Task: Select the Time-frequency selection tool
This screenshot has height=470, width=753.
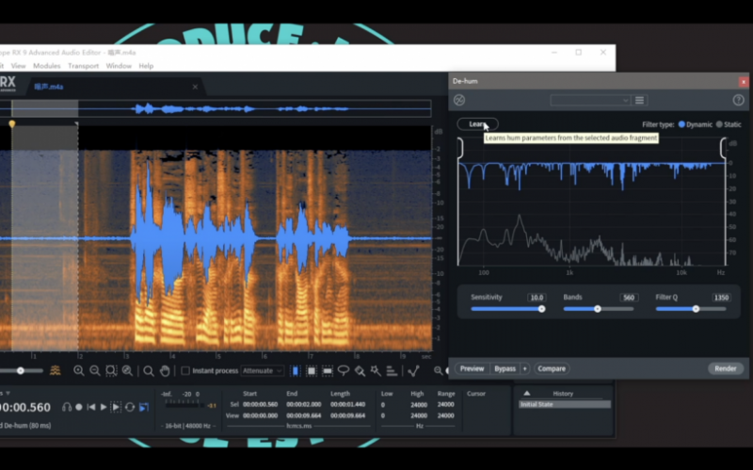Action: [312, 370]
